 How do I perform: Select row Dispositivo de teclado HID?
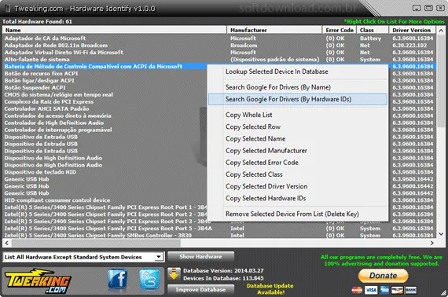tap(105, 172)
